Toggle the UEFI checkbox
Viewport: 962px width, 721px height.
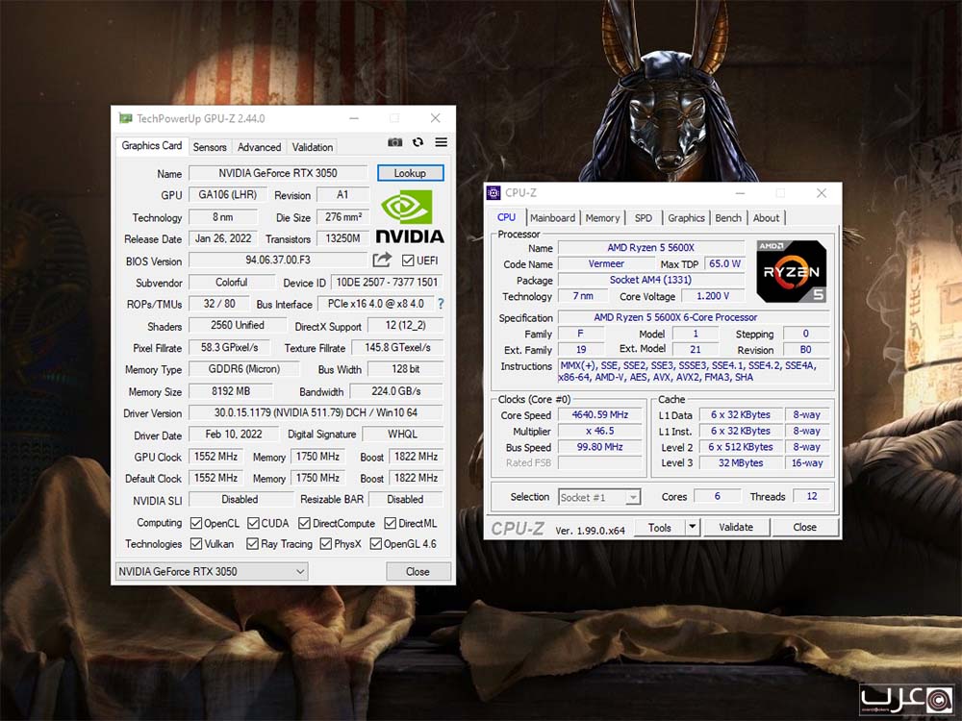pos(408,261)
